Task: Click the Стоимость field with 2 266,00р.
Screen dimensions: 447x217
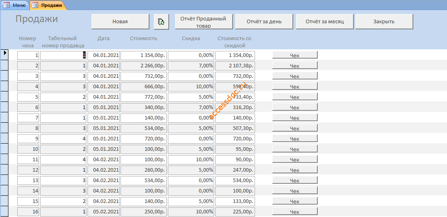Action: (143, 65)
